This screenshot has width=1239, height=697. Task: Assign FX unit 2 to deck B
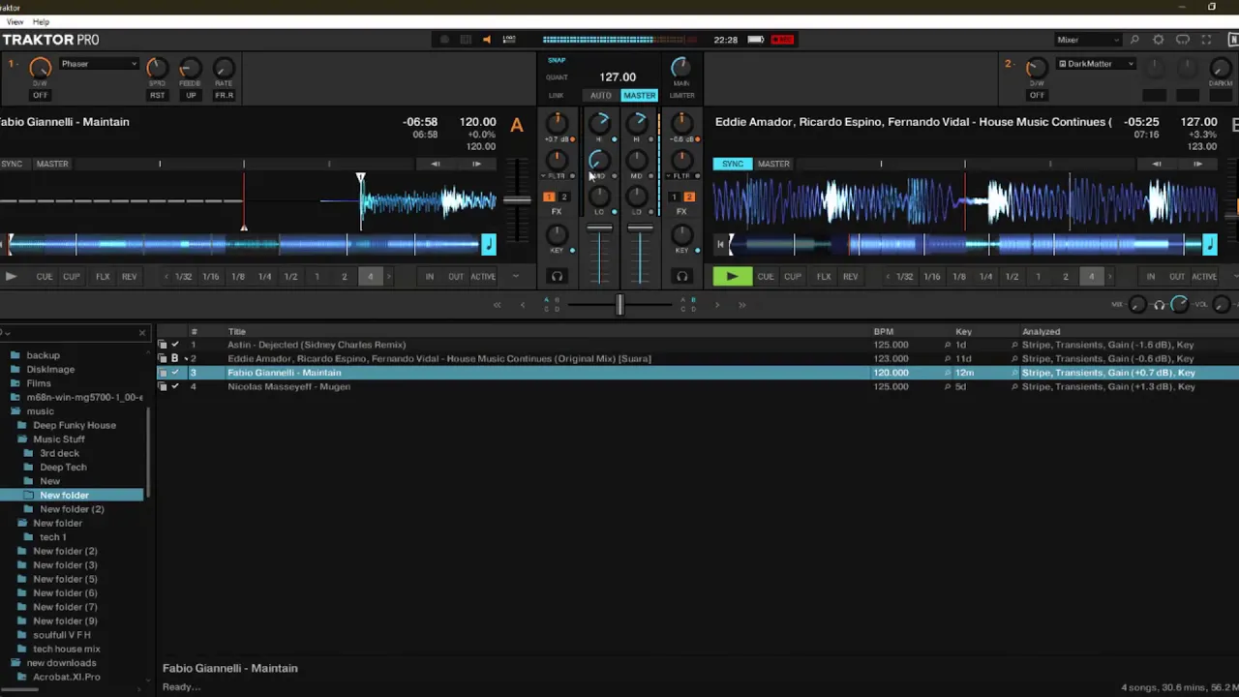click(689, 197)
